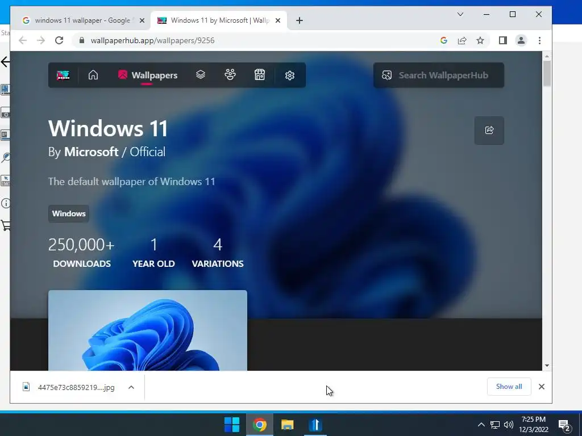Close the Google search tab
This screenshot has width=582, height=436.
pos(142,20)
